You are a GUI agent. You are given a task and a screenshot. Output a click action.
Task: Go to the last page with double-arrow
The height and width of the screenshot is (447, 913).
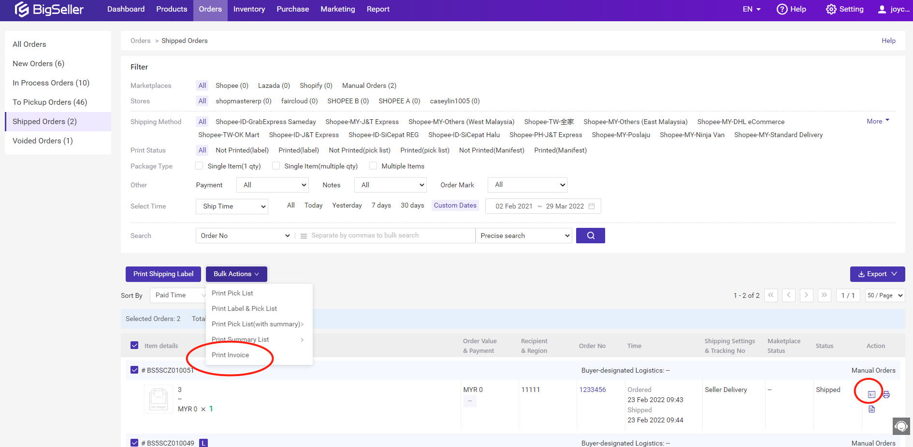click(824, 295)
